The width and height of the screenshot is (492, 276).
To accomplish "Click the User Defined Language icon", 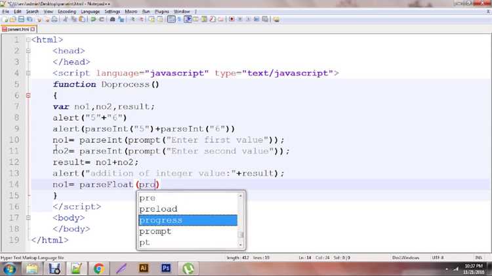I will 195,20.
